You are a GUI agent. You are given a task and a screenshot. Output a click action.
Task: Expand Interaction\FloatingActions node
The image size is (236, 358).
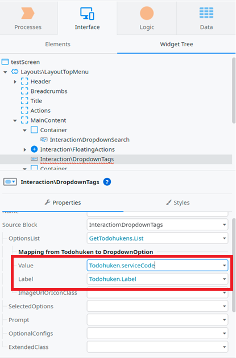(x=25, y=149)
